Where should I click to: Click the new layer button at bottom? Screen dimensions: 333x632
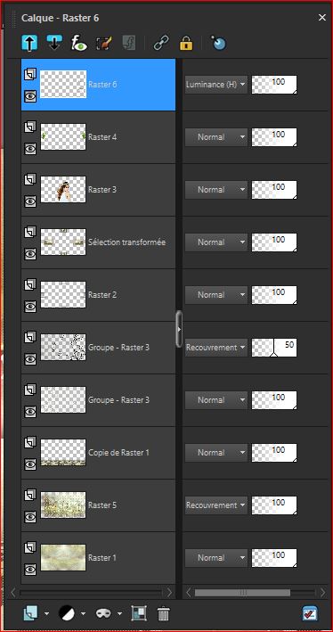pyautogui.click(x=30, y=613)
